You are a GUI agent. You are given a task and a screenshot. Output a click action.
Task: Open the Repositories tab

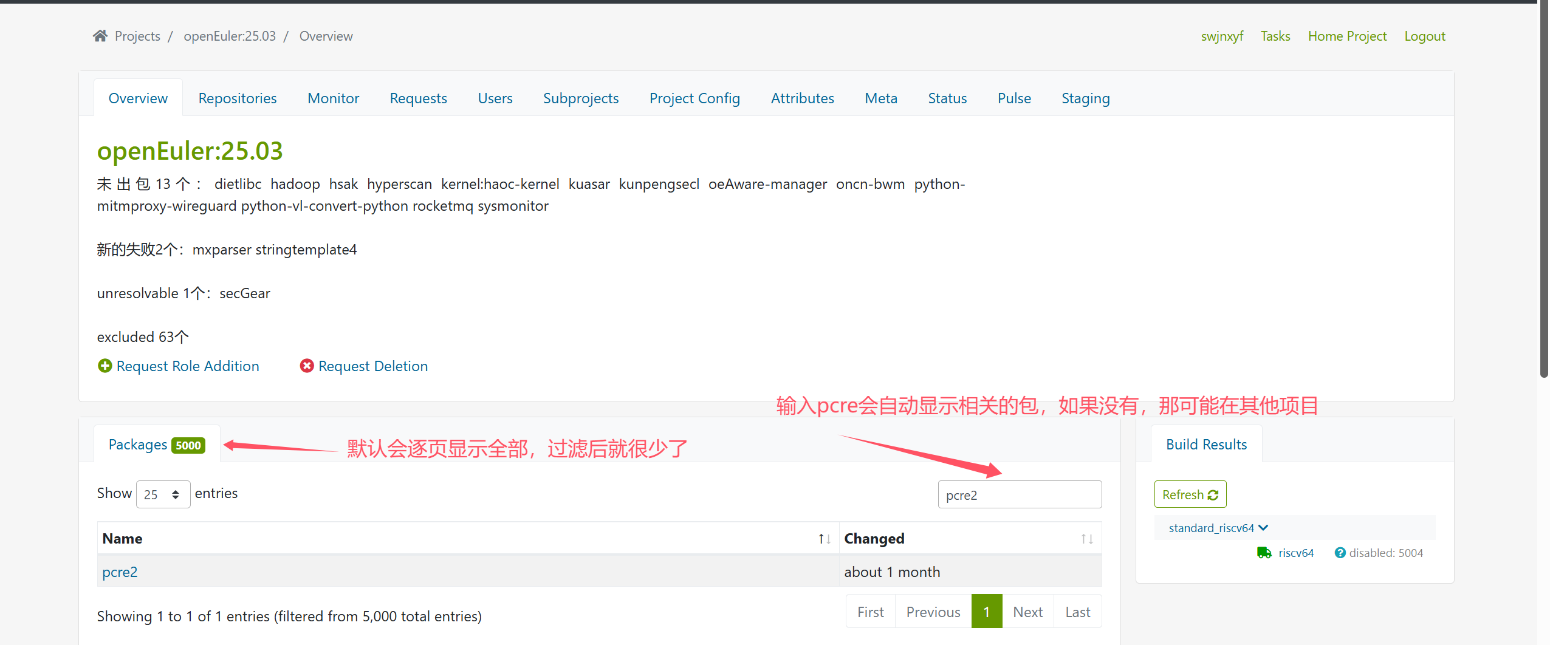coord(238,98)
